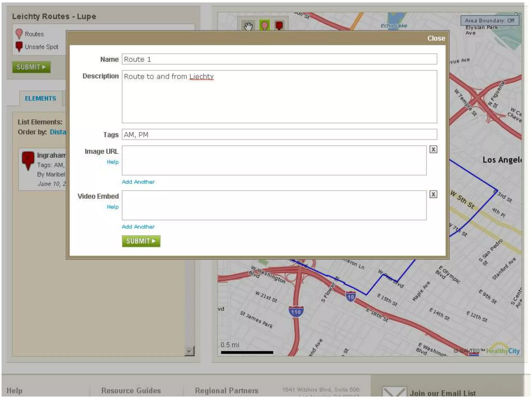Open Resource Guides footer link
This screenshot has width=532, height=399.
pos(131,391)
